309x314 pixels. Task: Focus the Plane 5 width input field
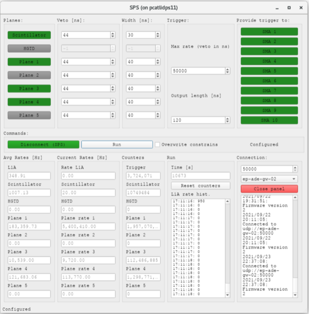pos(141,115)
